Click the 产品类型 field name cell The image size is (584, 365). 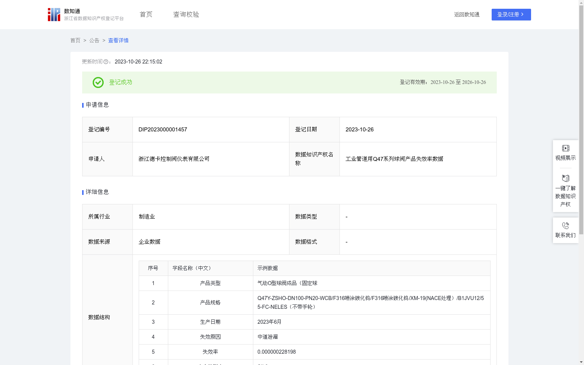point(210,283)
